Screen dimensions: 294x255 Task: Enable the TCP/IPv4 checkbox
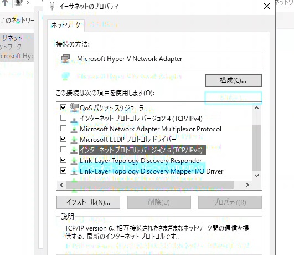coord(63,118)
